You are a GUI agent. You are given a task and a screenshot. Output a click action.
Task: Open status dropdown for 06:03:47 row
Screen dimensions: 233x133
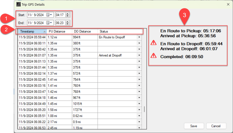139,92
